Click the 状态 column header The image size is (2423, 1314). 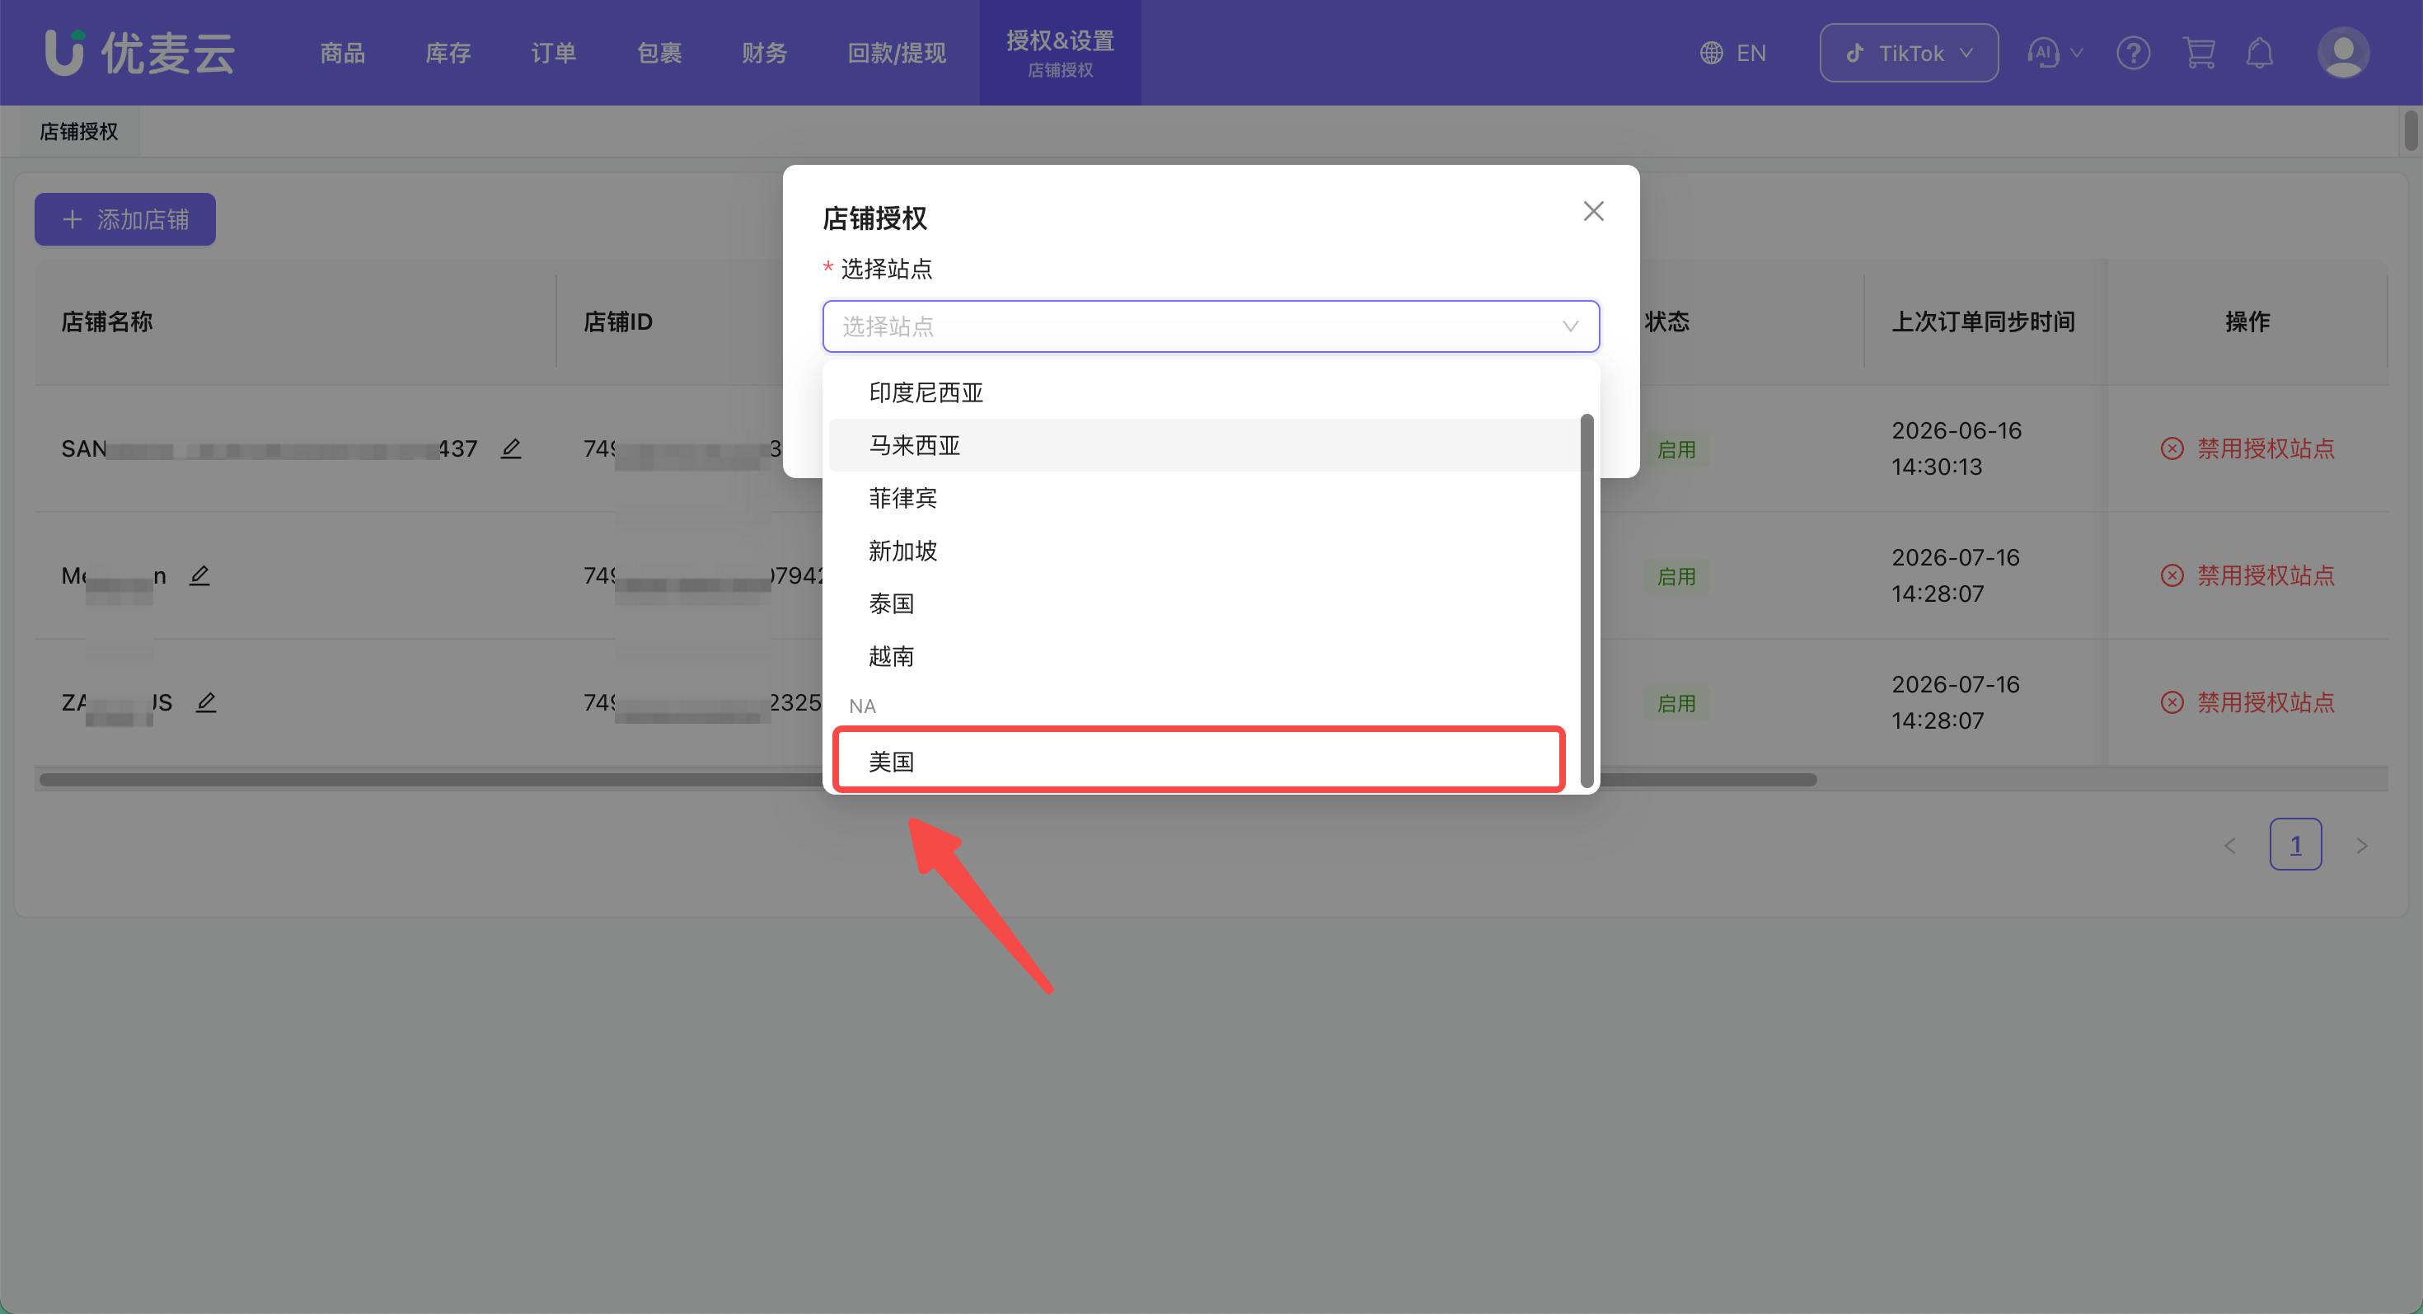click(x=1666, y=321)
